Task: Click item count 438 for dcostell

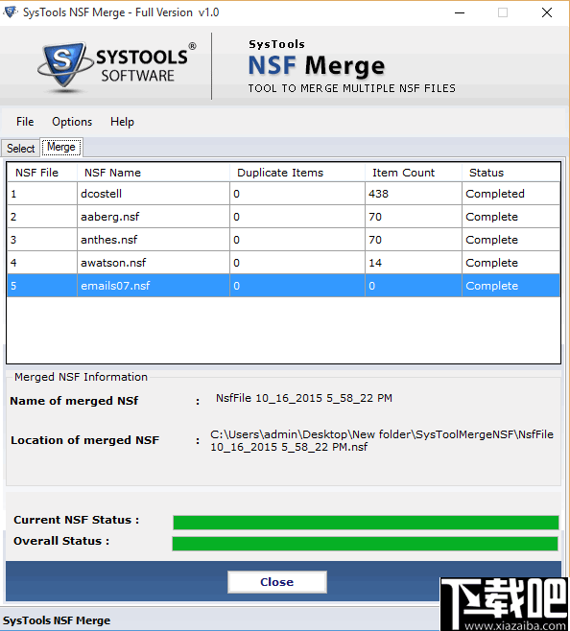Action: [x=414, y=194]
